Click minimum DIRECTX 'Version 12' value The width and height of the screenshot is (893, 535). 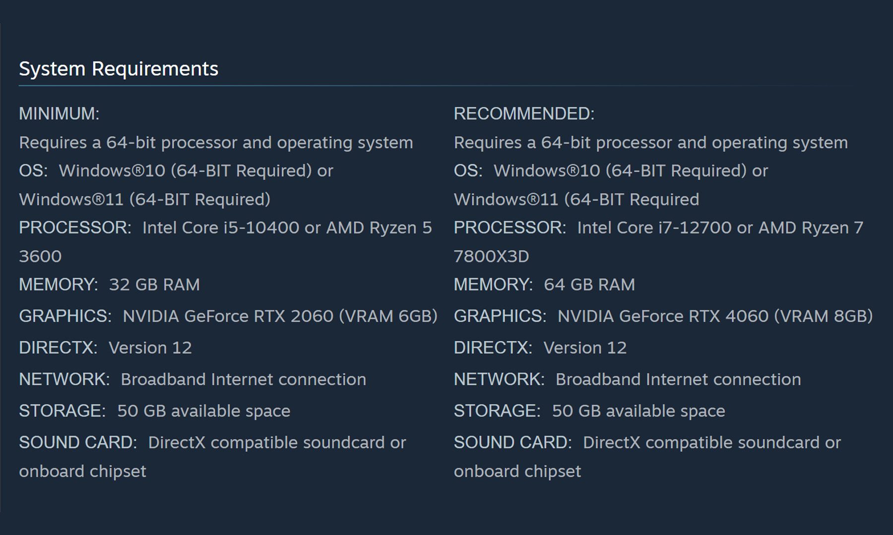point(150,348)
